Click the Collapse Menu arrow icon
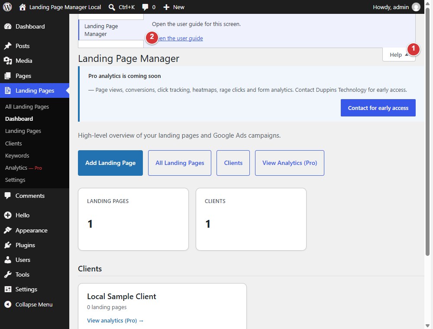433x329 pixels. pos(8,304)
